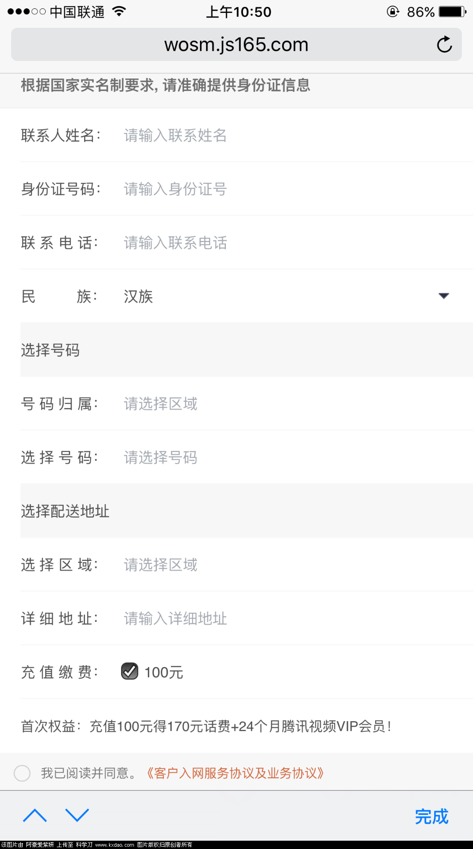Image resolution: width=473 pixels, height=849 pixels.
Task: Tap the up arrow for previous field
Action: (35, 816)
